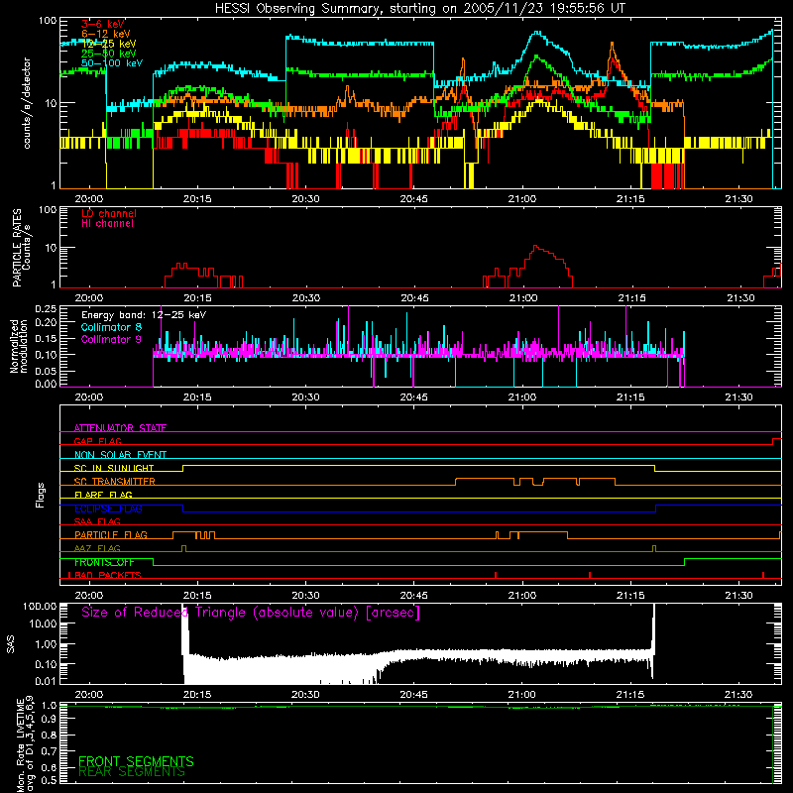Click the 'SC TRANSMITTER' flag label
The height and width of the screenshot is (793, 793).
(x=114, y=482)
